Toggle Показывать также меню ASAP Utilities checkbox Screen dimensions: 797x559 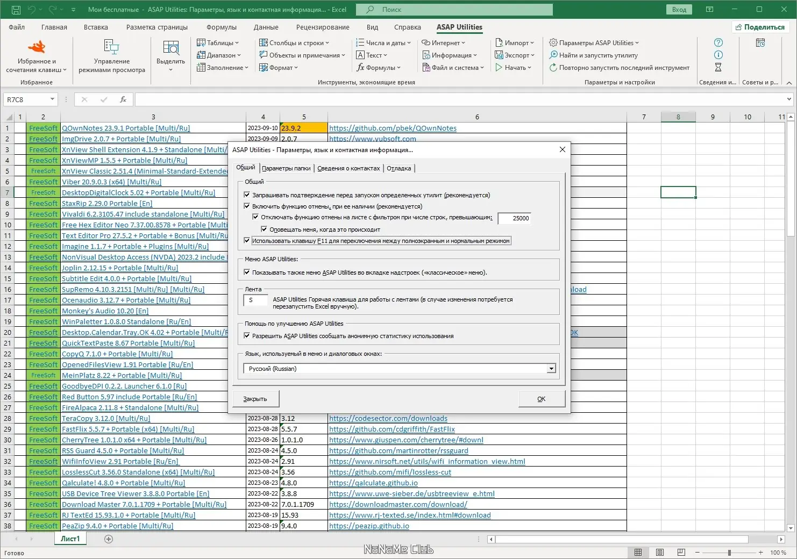[x=247, y=273]
